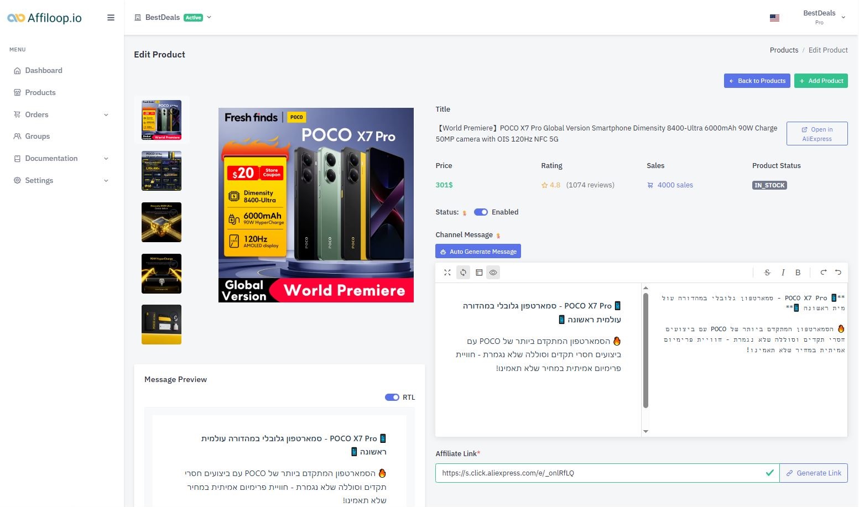859x507 pixels.
Task: Toggle editor fullscreen mode icon
Action: [447, 273]
